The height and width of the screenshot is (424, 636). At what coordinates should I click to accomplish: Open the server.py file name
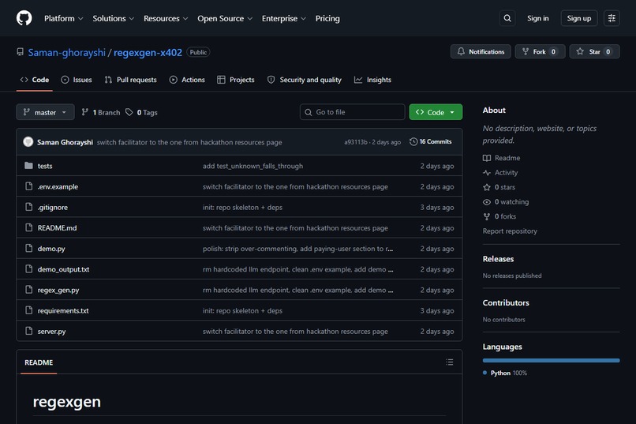tap(51, 332)
